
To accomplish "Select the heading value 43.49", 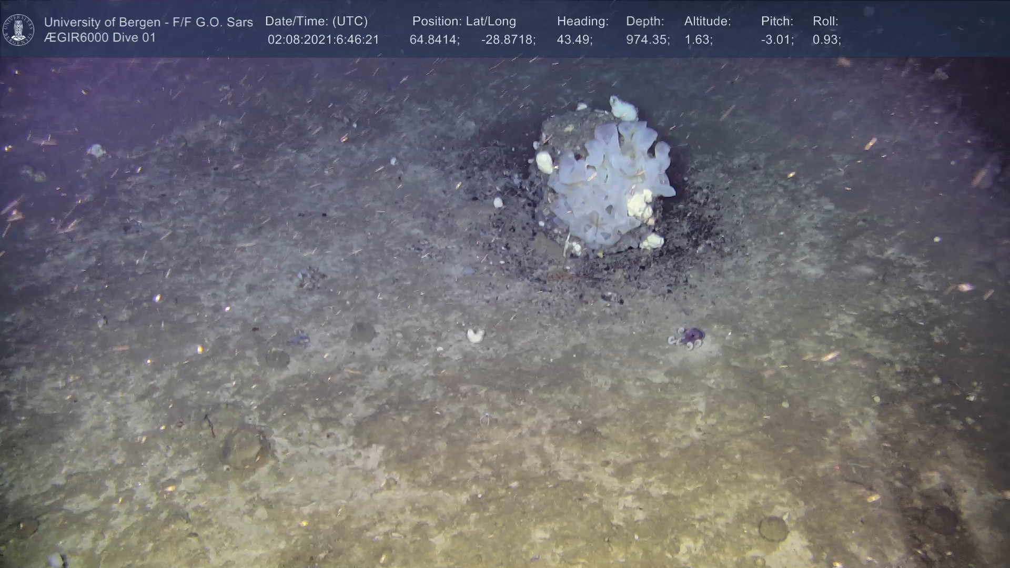I will (x=574, y=40).
